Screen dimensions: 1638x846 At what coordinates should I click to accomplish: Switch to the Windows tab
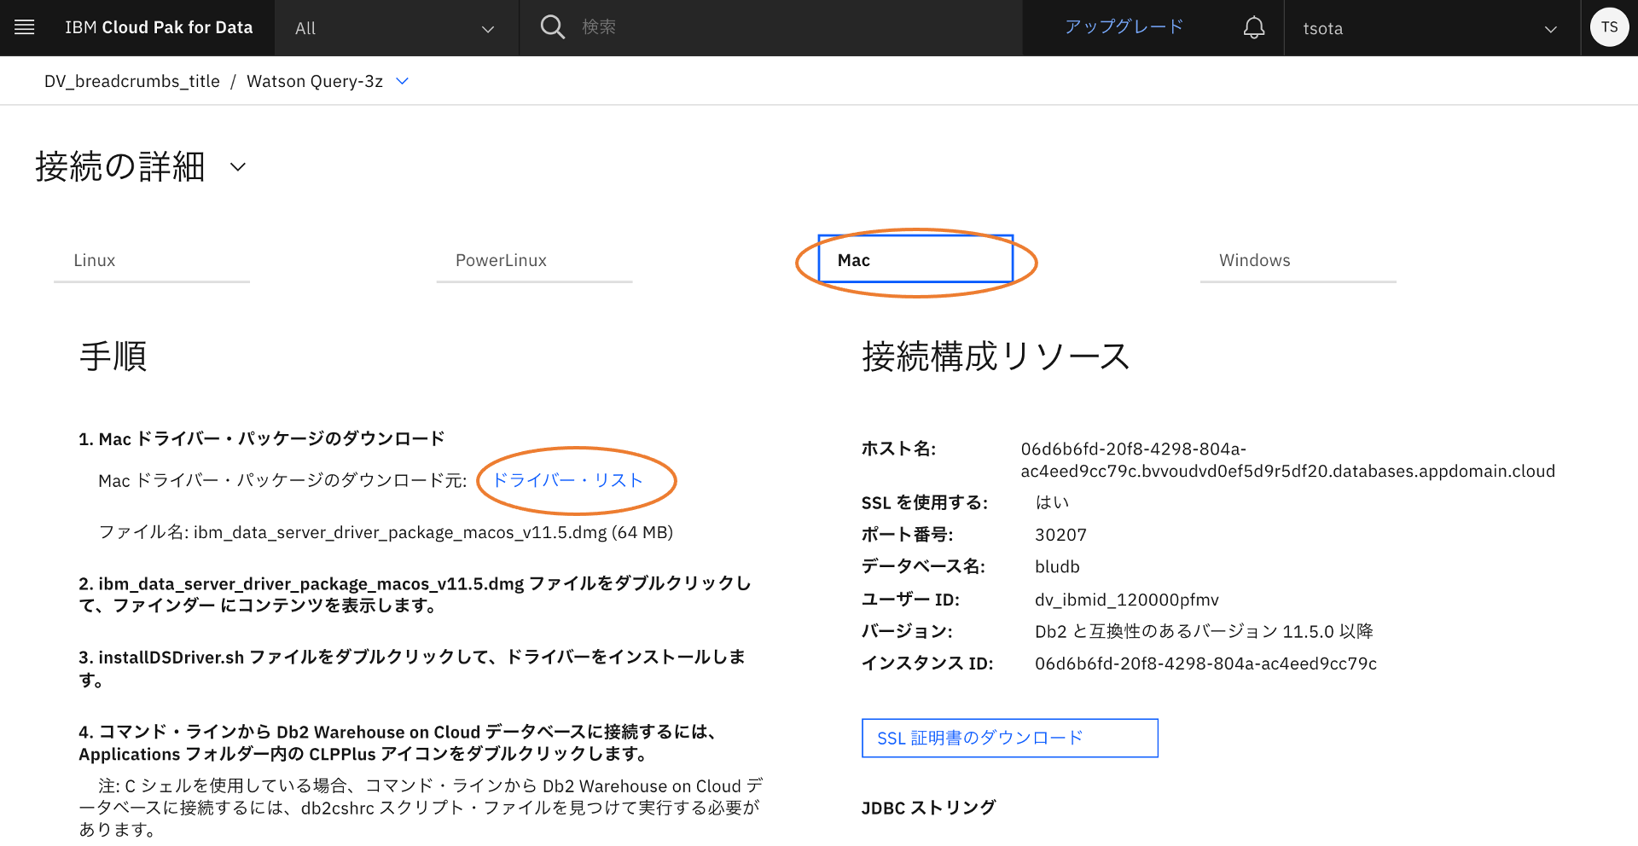tap(1298, 260)
